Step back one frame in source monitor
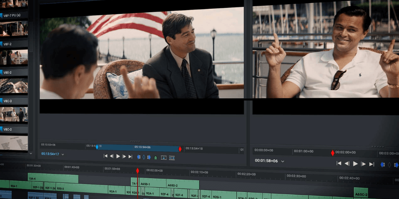The height and width of the screenshot is (199, 399). [x=112, y=156]
